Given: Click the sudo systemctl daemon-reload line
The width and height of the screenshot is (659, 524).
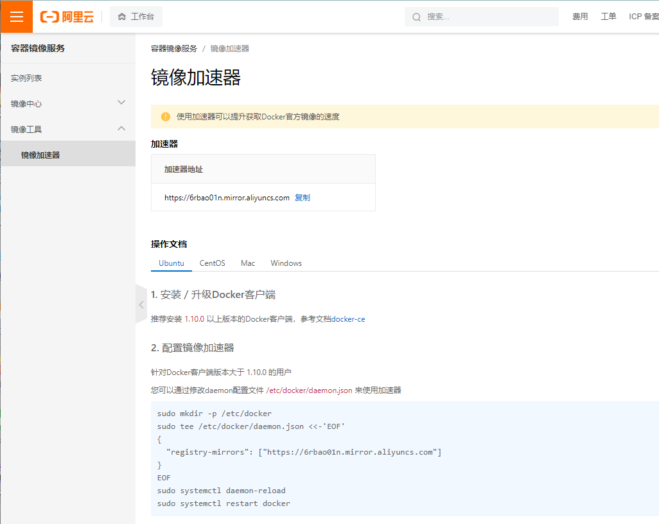Looking at the screenshot, I should pyautogui.click(x=222, y=491).
